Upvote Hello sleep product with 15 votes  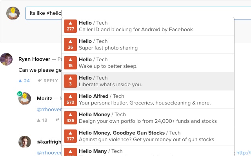point(70,62)
